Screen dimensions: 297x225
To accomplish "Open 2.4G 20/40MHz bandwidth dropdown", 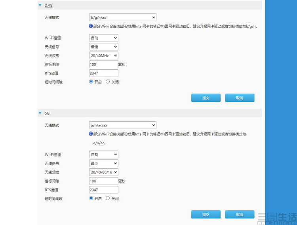I will click(103, 56).
